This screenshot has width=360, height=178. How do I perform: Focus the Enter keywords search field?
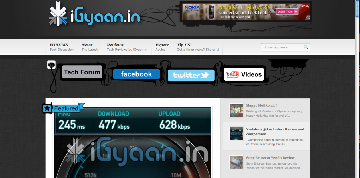point(282,47)
